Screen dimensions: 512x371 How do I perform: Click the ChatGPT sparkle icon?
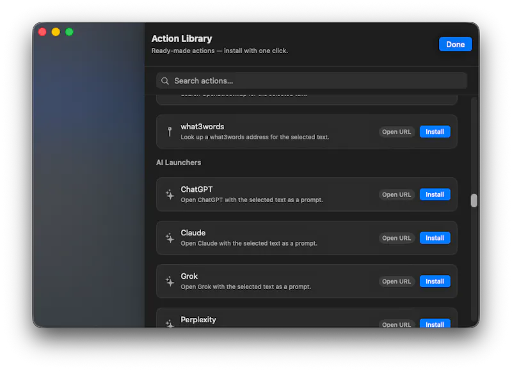point(170,194)
